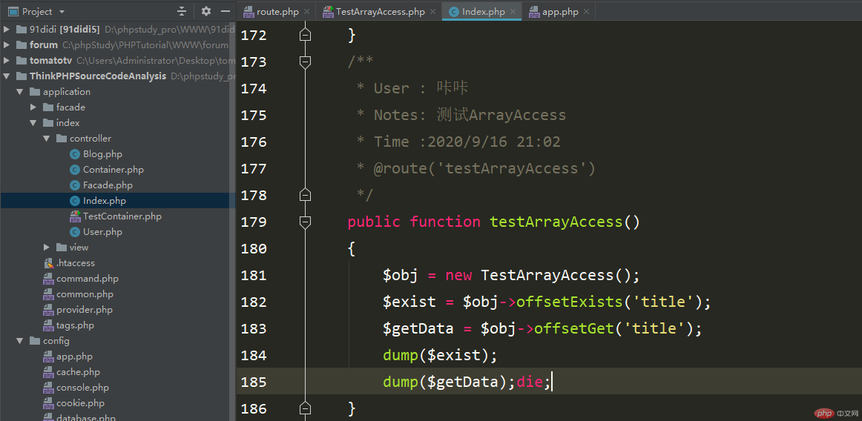
Task: Click the cache.php PHP file icon
Action: point(48,372)
